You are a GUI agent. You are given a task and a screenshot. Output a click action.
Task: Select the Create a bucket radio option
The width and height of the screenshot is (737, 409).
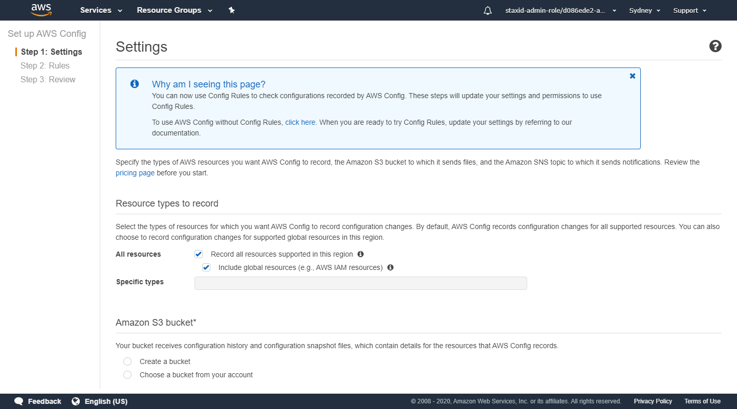click(x=127, y=361)
